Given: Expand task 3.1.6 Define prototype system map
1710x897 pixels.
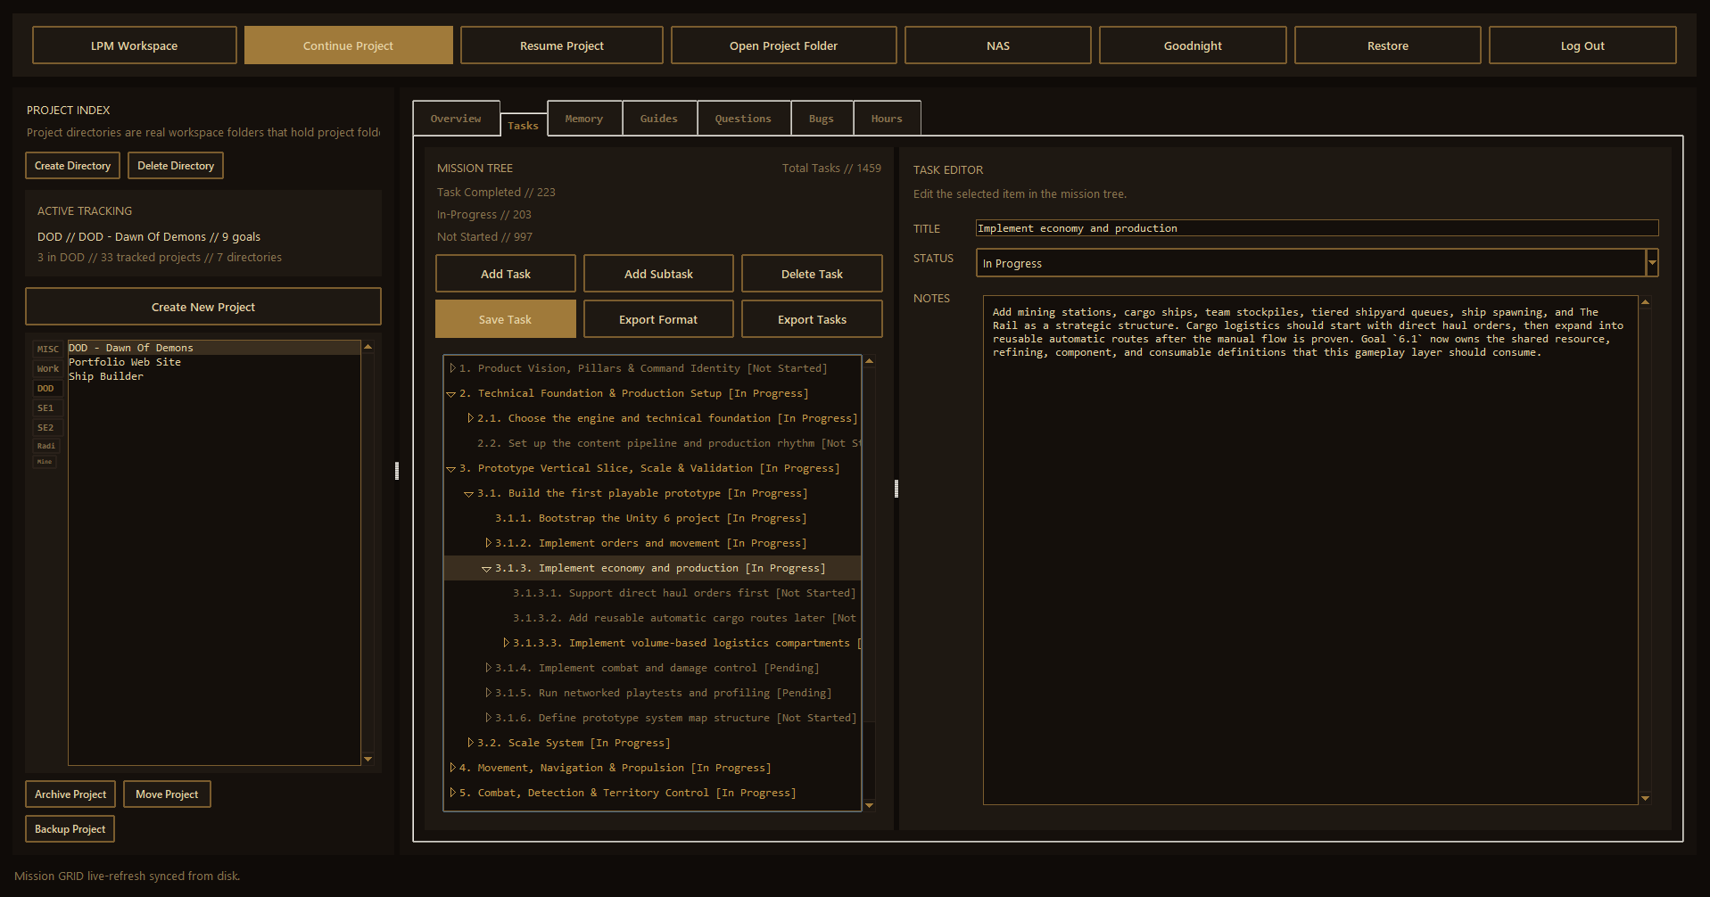Looking at the screenshot, I should [x=488, y=718].
